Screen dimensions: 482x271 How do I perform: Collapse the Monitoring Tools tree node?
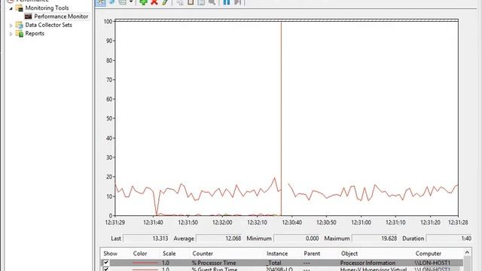pyautogui.click(x=11, y=8)
